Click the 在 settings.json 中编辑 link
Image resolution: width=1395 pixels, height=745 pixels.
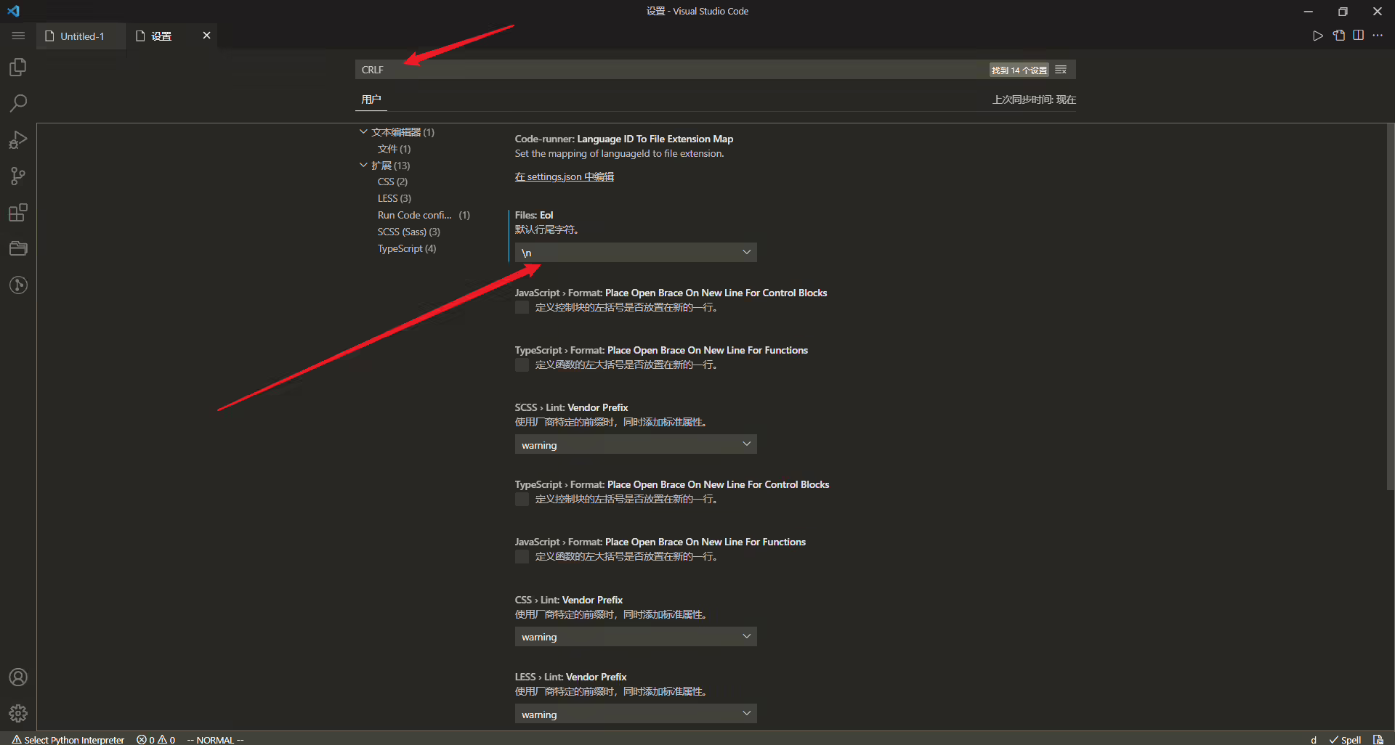pos(565,176)
